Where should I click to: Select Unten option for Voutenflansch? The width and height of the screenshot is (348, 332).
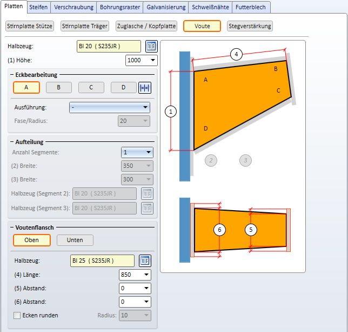point(75,240)
